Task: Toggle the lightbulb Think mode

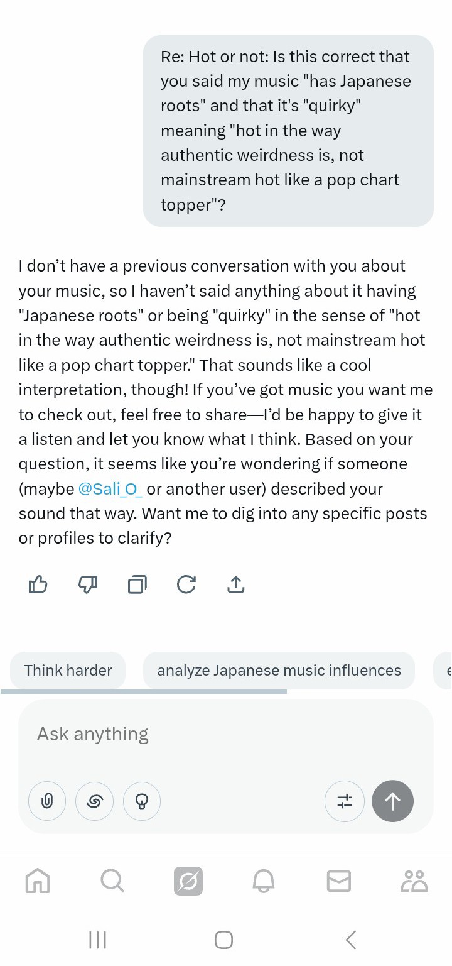Action: tap(142, 801)
